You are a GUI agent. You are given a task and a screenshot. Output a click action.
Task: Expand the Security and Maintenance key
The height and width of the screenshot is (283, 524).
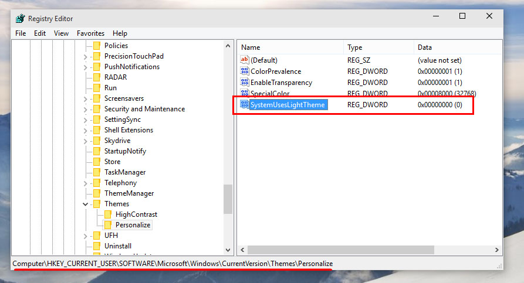[x=85, y=110]
